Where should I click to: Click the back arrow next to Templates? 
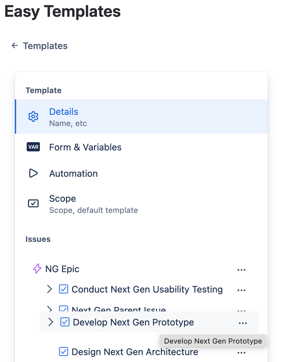point(14,46)
